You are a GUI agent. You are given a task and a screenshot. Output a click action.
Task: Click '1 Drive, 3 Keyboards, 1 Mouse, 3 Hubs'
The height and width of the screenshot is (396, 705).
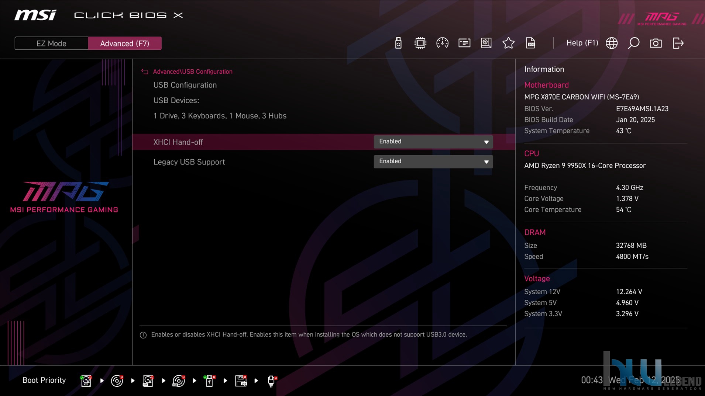pyautogui.click(x=220, y=116)
